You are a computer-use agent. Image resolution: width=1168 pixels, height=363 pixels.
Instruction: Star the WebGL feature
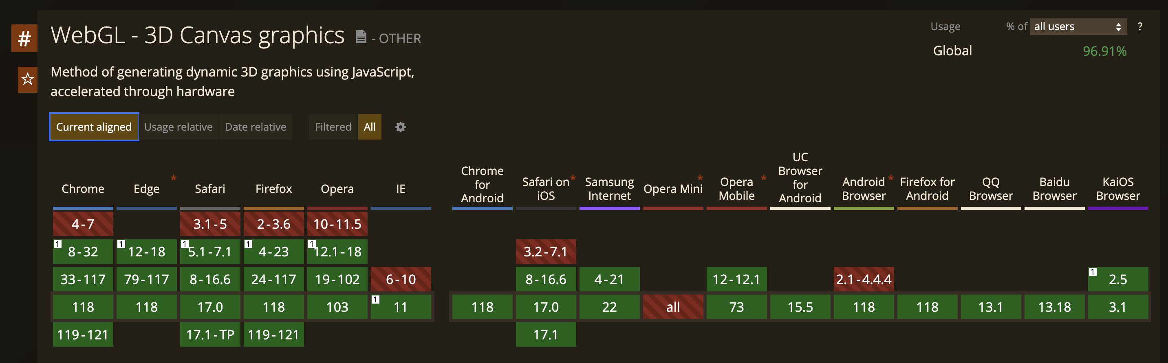pyautogui.click(x=28, y=79)
